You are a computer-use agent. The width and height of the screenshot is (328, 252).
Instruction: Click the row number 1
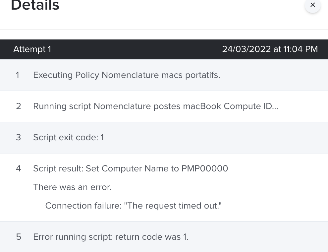(18, 75)
